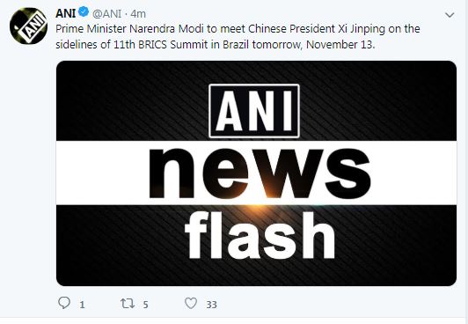
Task: Like the tweet with the heart icon
Action: pyautogui.click(x=191, y=303)
